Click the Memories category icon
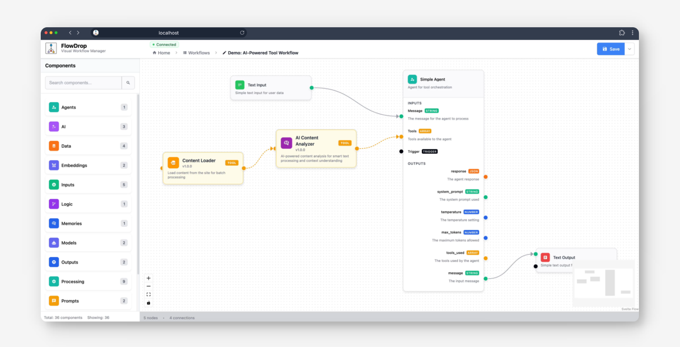Image resolution: width=680 pixels, height=347 pixels. (54, 223)
